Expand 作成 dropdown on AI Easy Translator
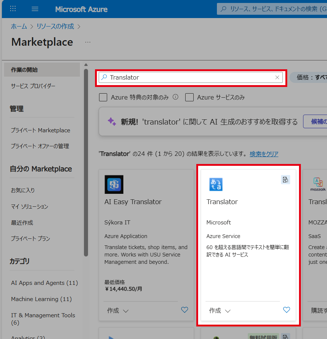Viewport: 327px width, 339px height. [x=118, y=311]
